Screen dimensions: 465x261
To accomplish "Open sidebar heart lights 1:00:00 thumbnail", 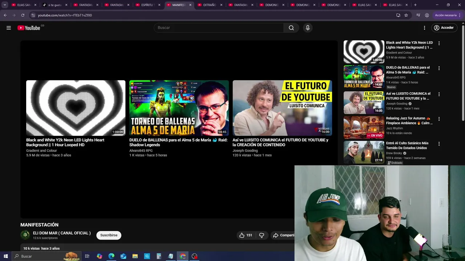I will point(364,52).
